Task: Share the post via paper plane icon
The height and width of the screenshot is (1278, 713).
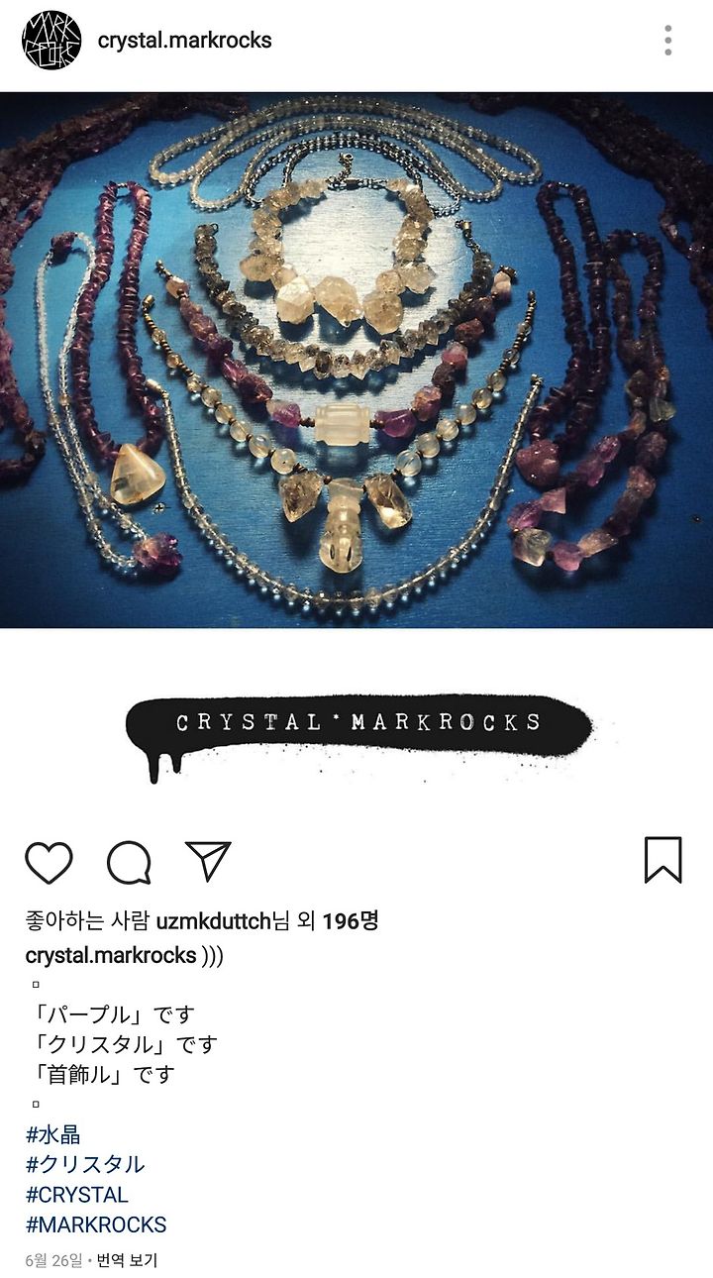Action: point(208,861)
